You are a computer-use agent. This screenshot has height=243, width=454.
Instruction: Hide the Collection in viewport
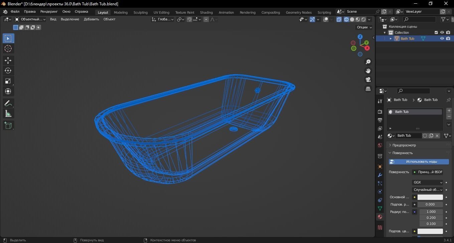pyautogui.click(x=442, y=32)
